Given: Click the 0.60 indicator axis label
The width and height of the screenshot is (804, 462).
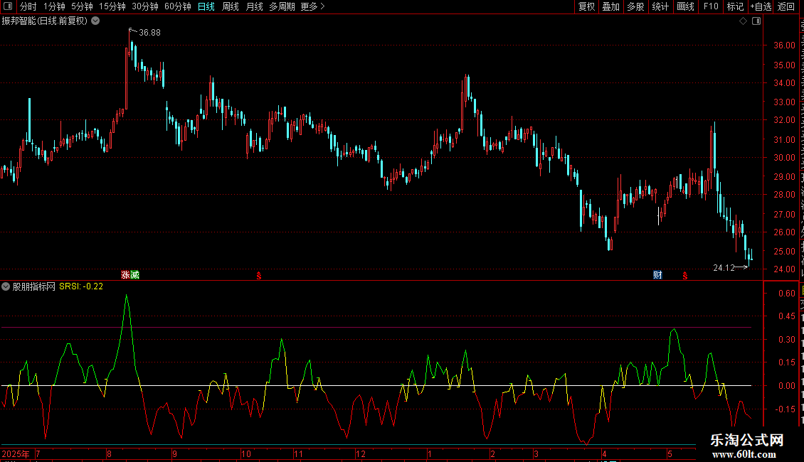Looking at the screenshot, I should point(786,294).
